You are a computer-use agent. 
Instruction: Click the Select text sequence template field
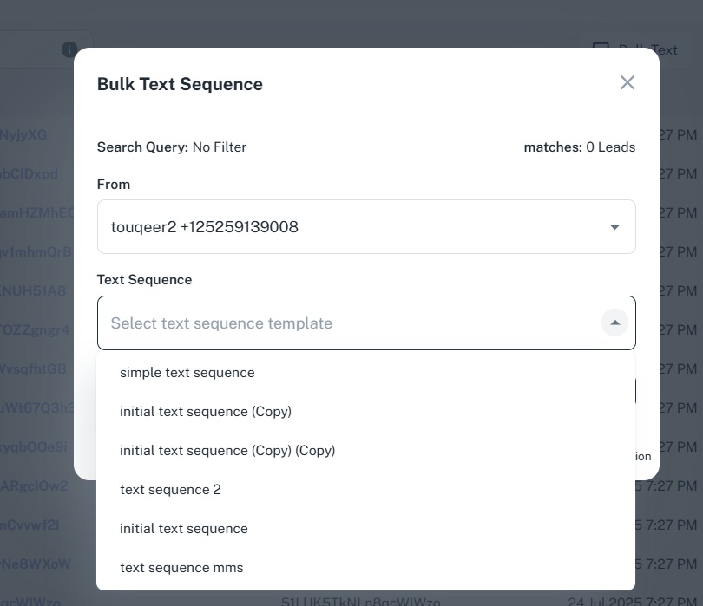(x=347, y=323)
